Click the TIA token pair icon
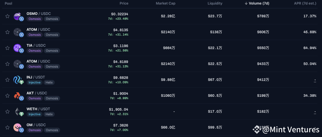This screenshot has height=137, width=322. [x=19, y=48]
